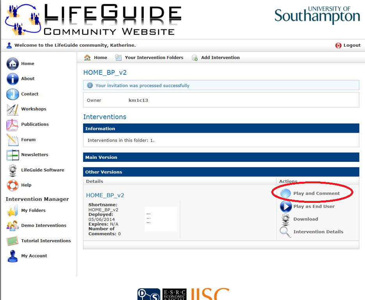365x300 pixels.
Task: Click 'Interventions in this folder: 1.' text
Action: [x=121, y=140]
